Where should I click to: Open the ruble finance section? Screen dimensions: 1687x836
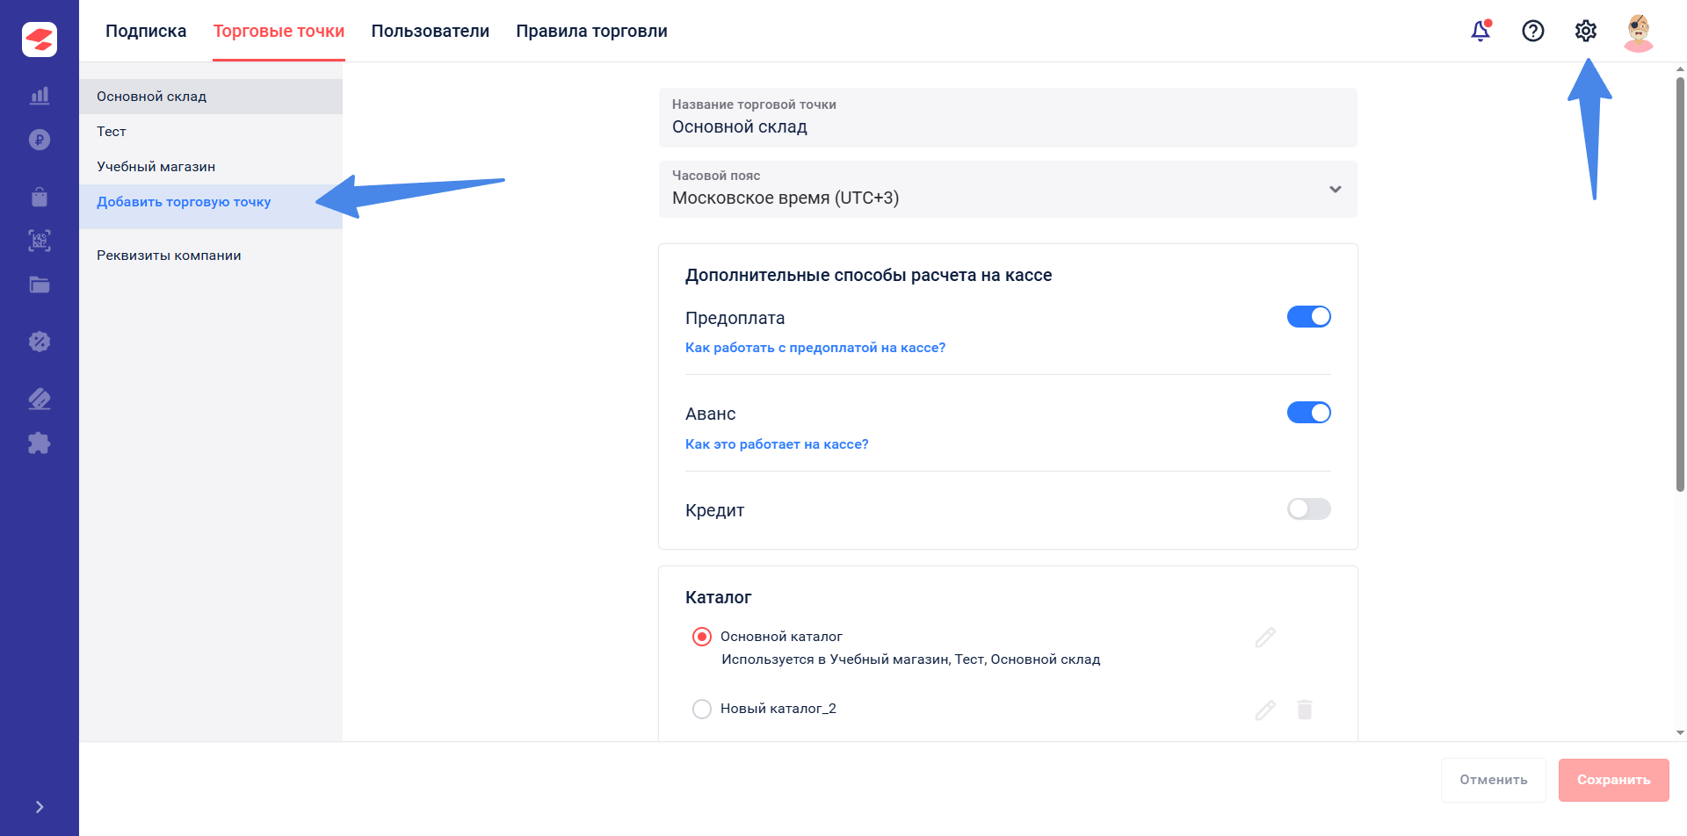pos(40,140)
